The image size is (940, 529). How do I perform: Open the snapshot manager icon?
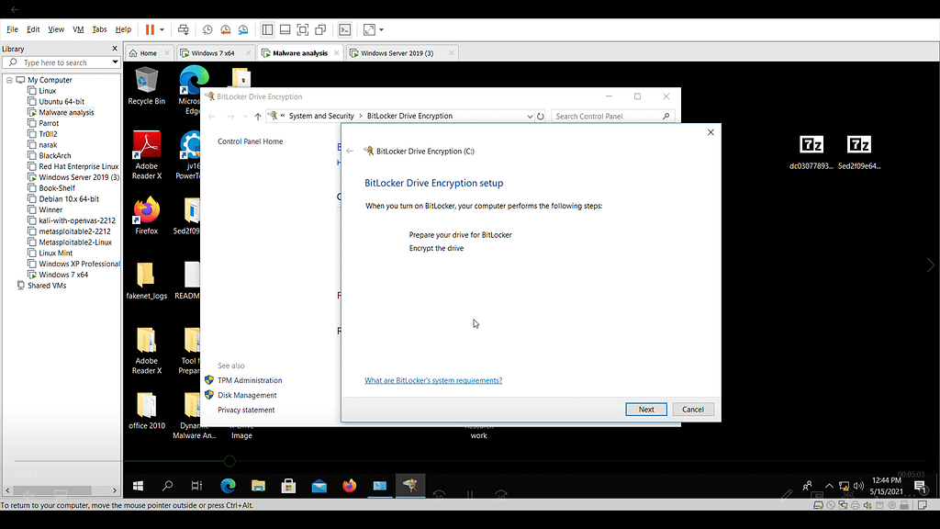243,29
